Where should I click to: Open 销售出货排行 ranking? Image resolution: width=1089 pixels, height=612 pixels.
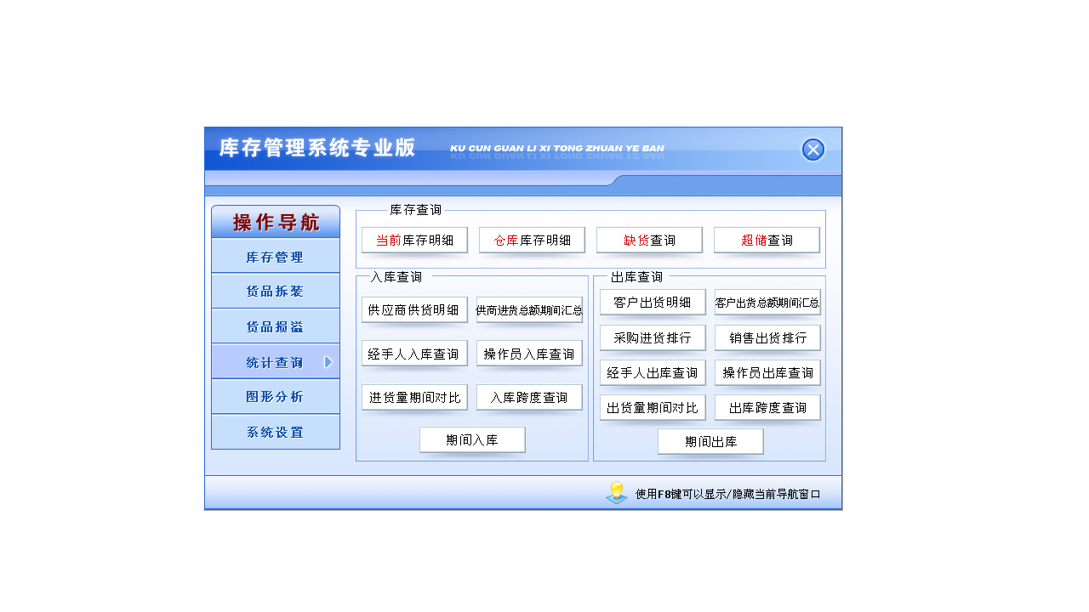pyautogui.click(x=767, y=337)
